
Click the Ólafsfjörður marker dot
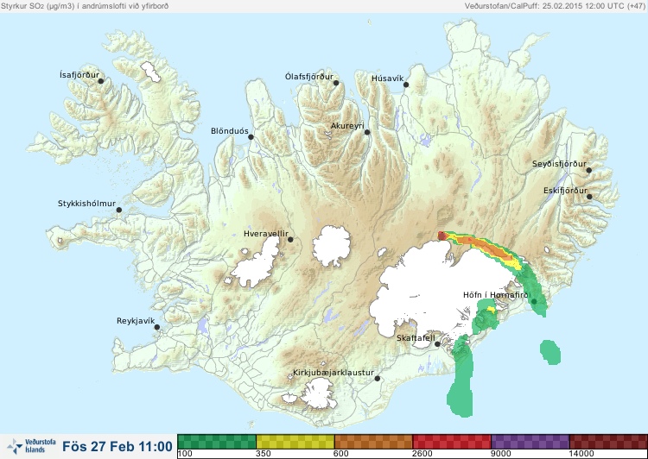336,83
